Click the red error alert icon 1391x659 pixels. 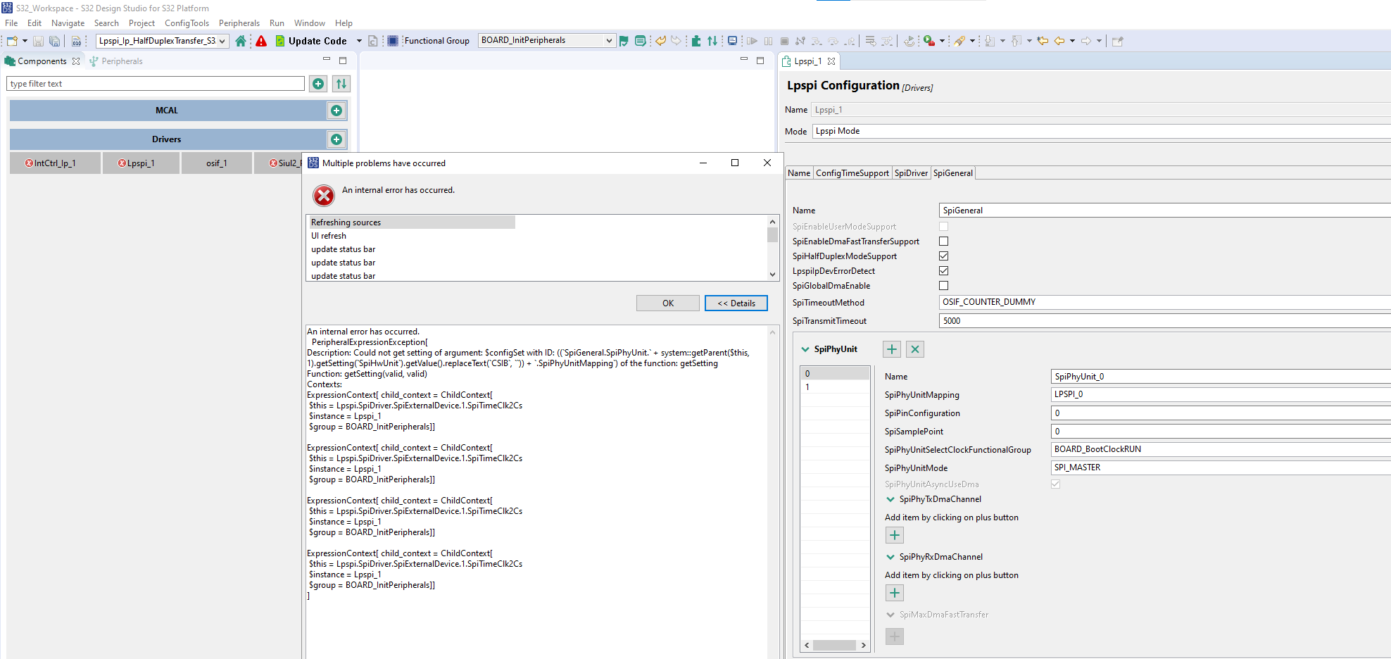pyautogui.click(x=261, y=40)
